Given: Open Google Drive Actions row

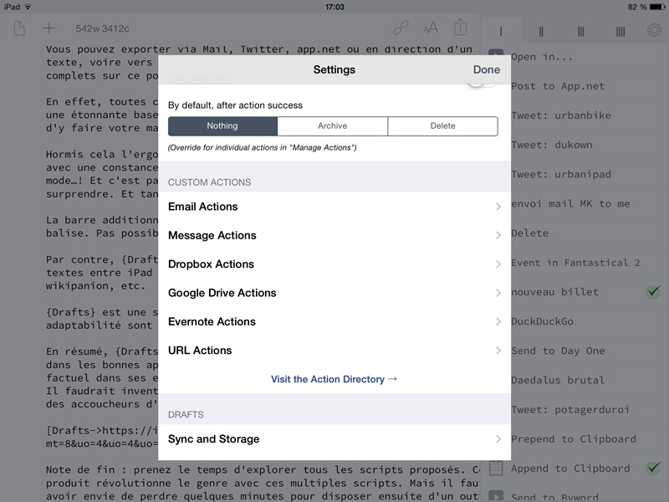Looking at the screenshot, I should coord(334,293).
